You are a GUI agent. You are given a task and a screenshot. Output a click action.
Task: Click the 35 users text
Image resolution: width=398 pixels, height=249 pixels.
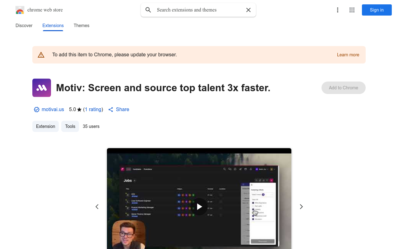[x=91, y=126]
